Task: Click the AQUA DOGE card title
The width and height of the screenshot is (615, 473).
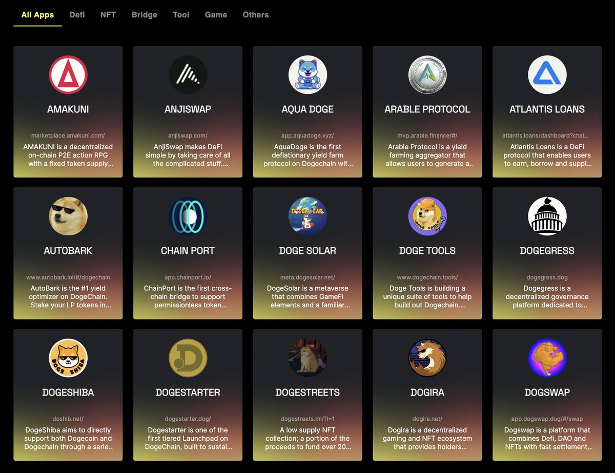Action: click(307, 109)
